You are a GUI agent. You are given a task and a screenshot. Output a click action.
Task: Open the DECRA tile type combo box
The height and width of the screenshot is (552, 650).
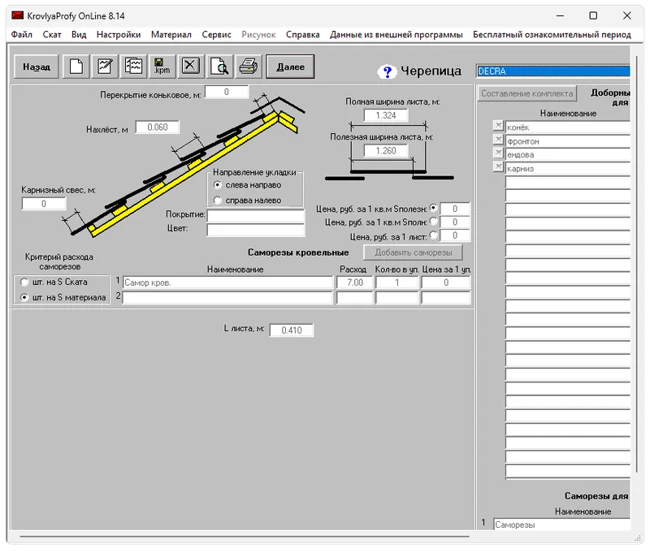point(553,71)
